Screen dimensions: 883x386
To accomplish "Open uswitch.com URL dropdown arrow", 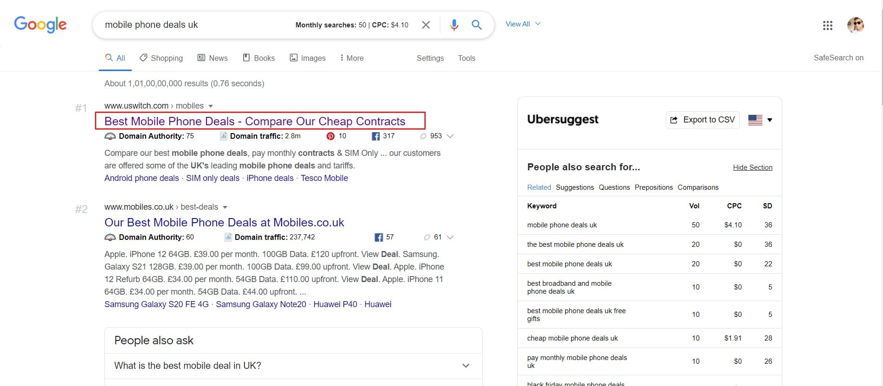I will tap(211, 106).
